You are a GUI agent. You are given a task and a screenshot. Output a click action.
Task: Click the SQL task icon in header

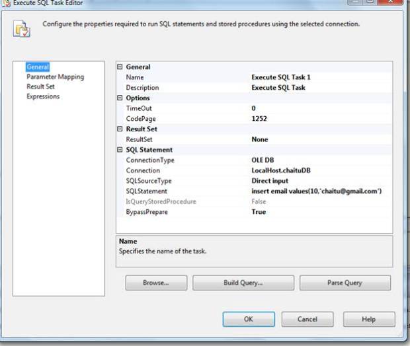coord(21,29)
